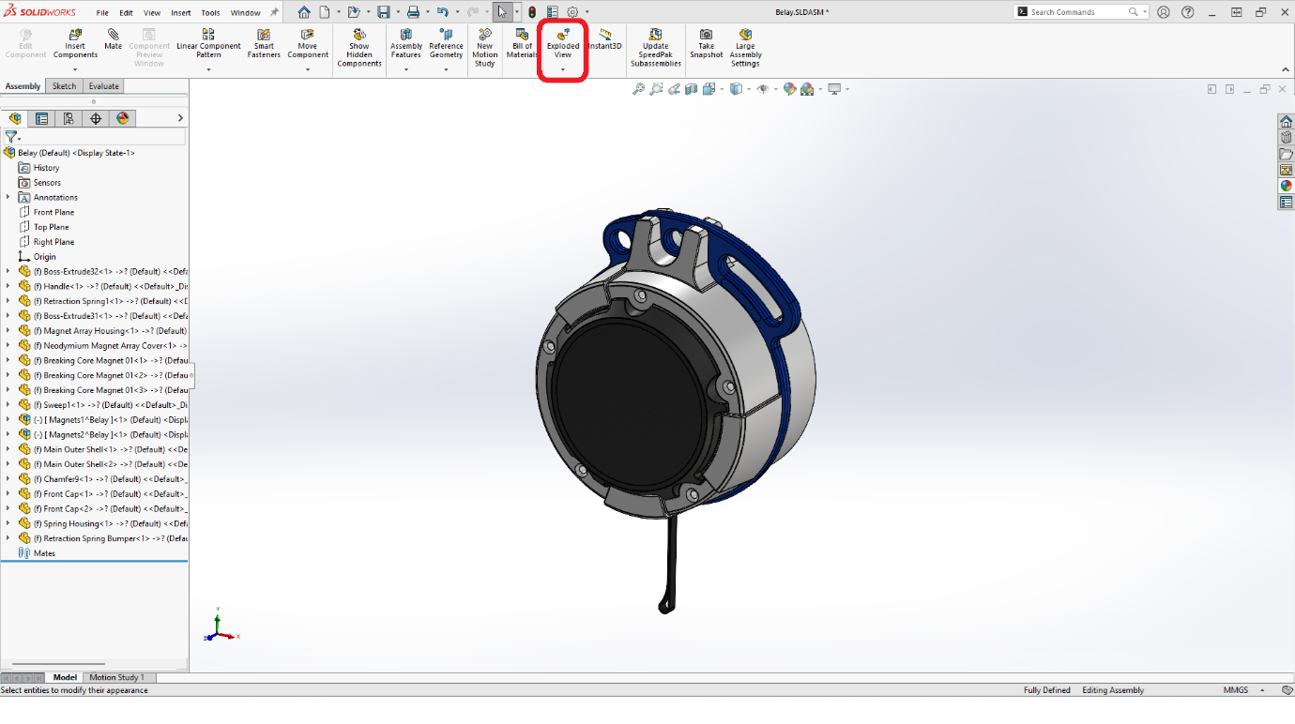This screenshot has height=724, width=1295.
Task: Select the Section View toggle
Action: click(x=692, y=89)
